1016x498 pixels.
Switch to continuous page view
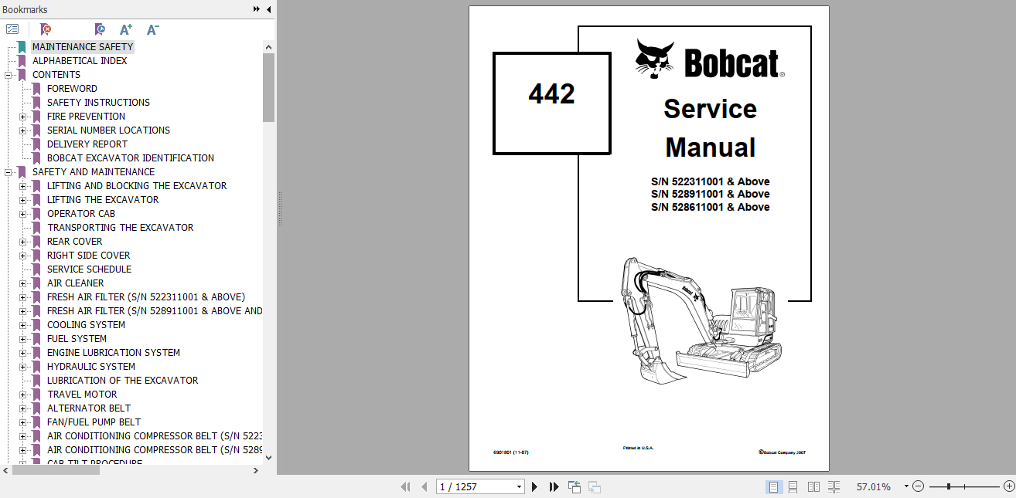click(x=793, y=486)
